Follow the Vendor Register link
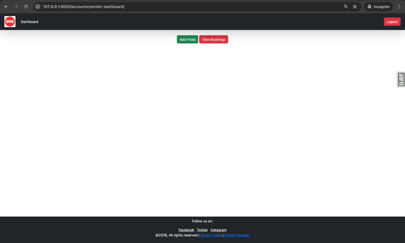The height and width of the screenshot is (243, 405). pyautogui.click(x=237, y=235)
